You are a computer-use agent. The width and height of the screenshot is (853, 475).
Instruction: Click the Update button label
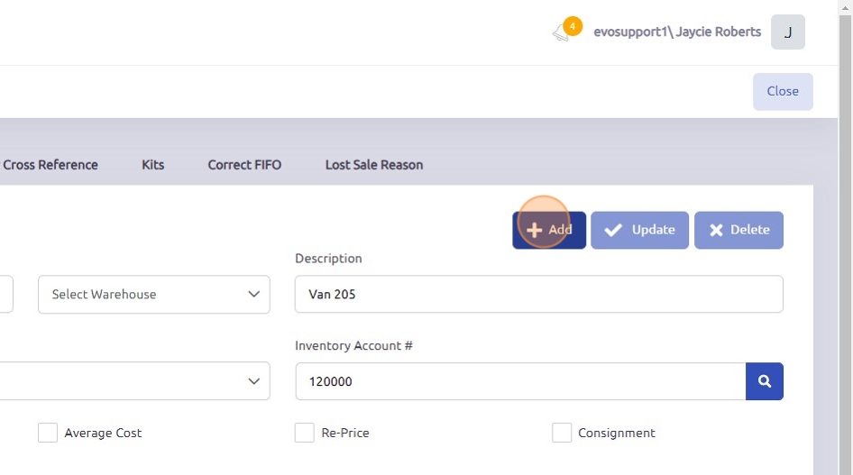pyautogui.click(x=653, y=230)
